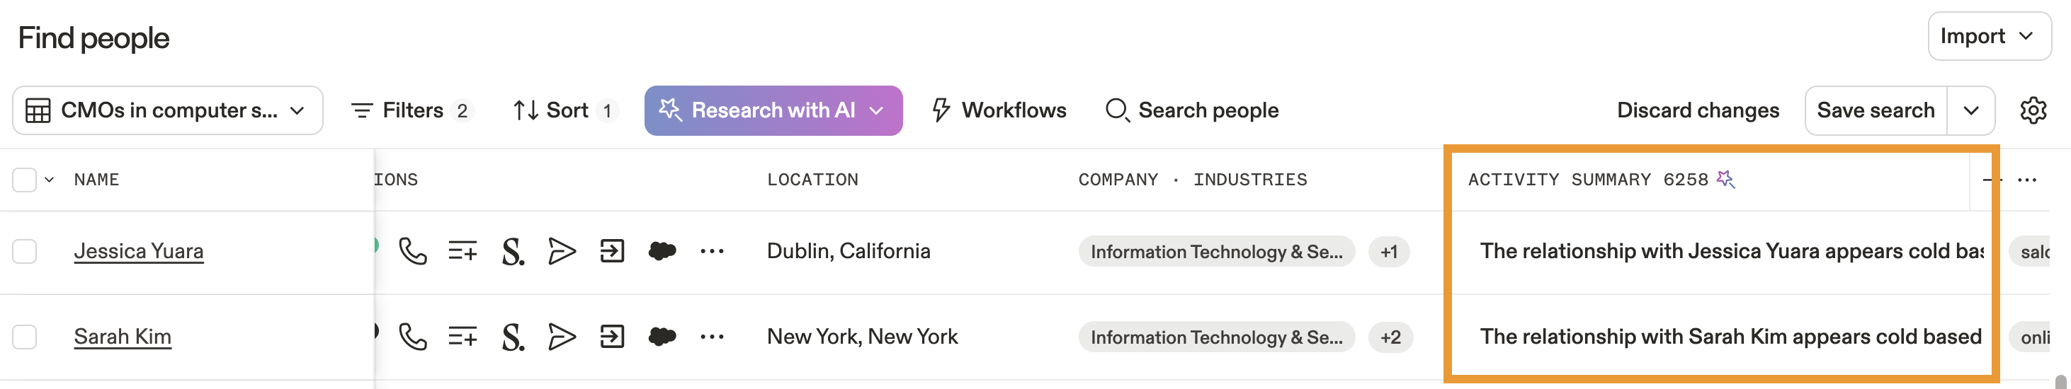Tick the checkbox next to Jessica Yuara

tap(25, 252)
